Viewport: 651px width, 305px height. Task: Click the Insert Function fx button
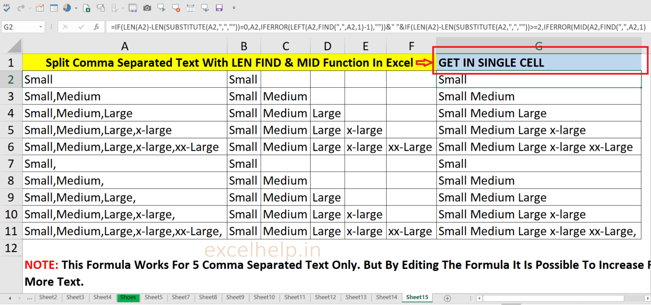[x=96, y=27]
